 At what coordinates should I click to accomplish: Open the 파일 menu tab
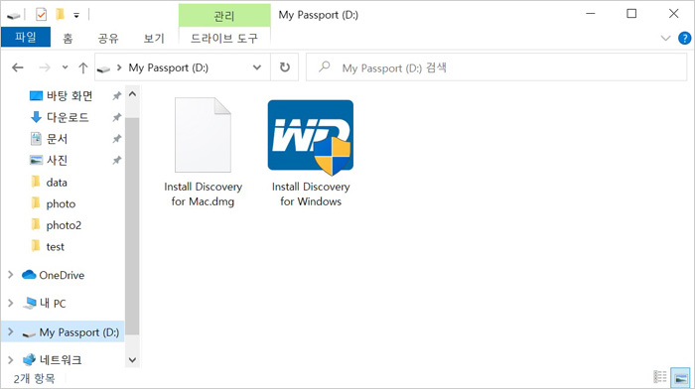26,38
